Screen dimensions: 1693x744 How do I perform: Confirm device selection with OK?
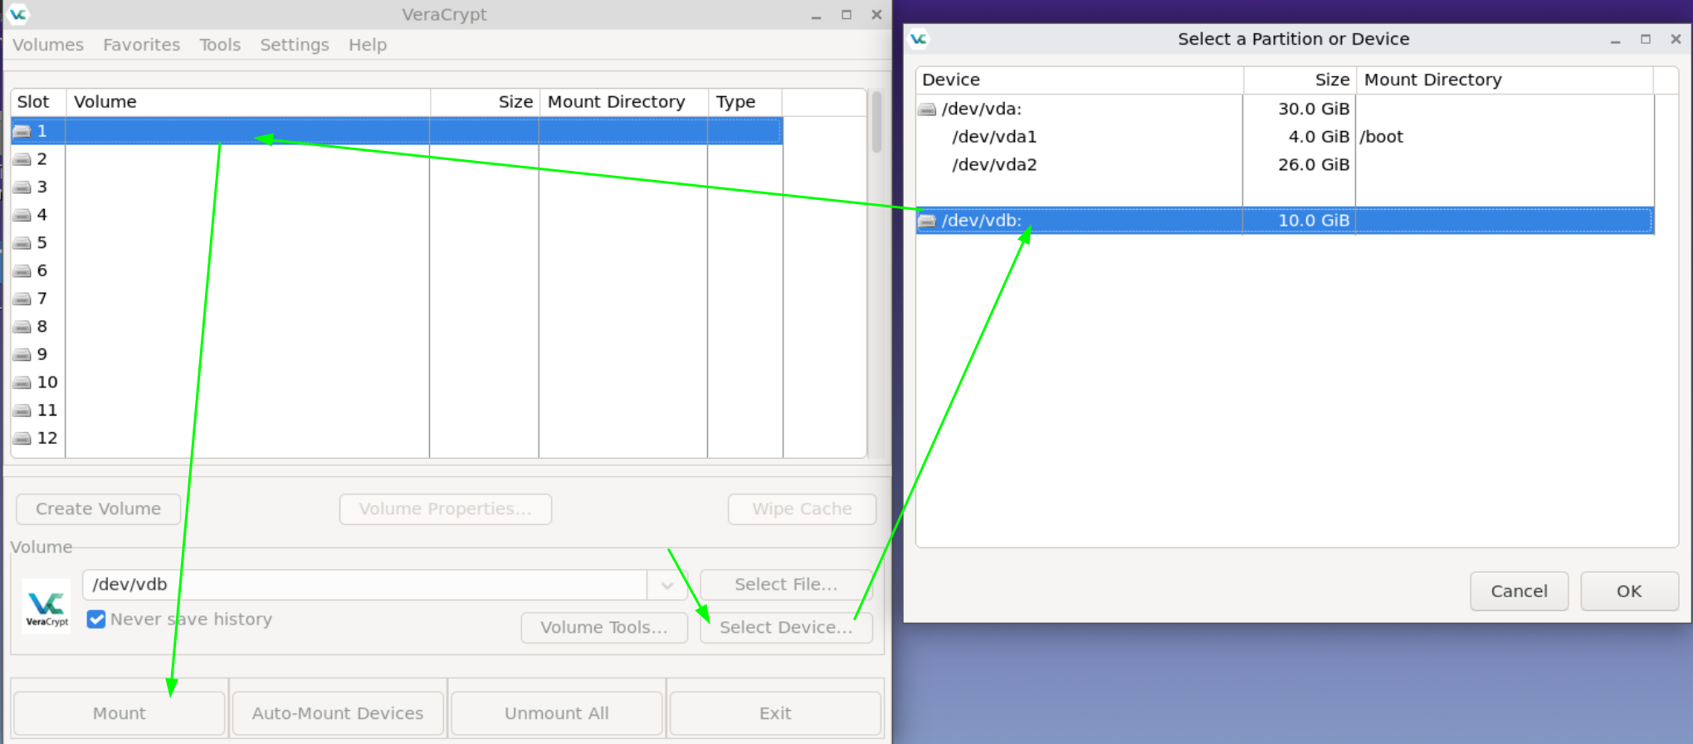[1629, 591]
